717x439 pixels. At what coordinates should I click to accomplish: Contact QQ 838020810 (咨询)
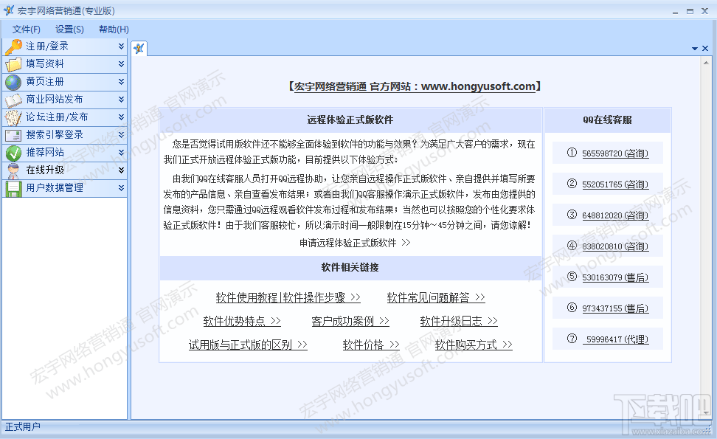[615, 246]
